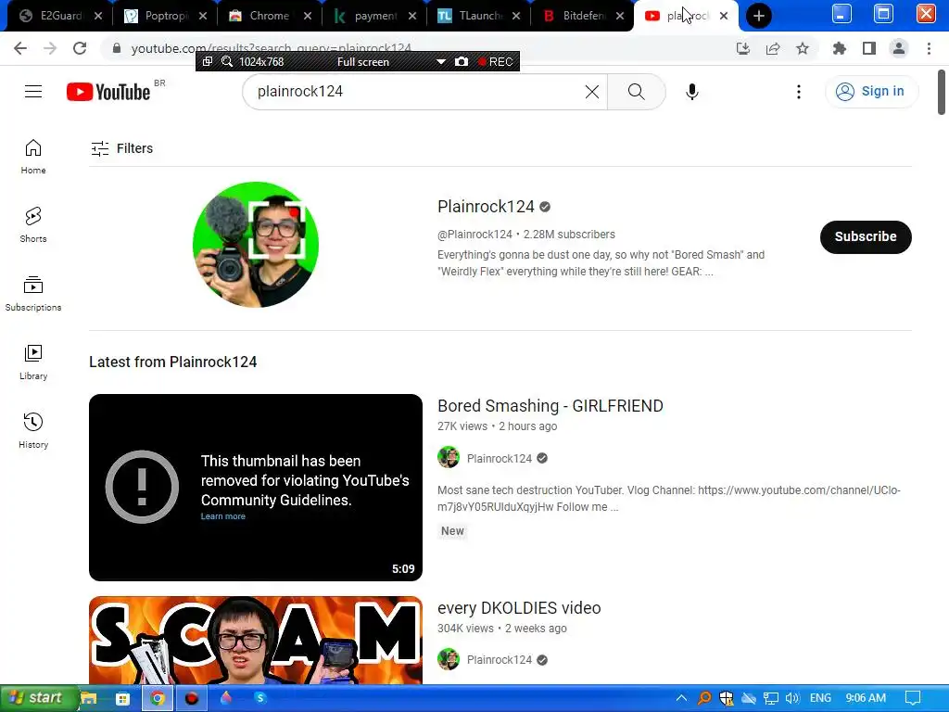Open the every DKOLDIES video title
This screenshot has width=949, height=712.
[x=519, y=608]
